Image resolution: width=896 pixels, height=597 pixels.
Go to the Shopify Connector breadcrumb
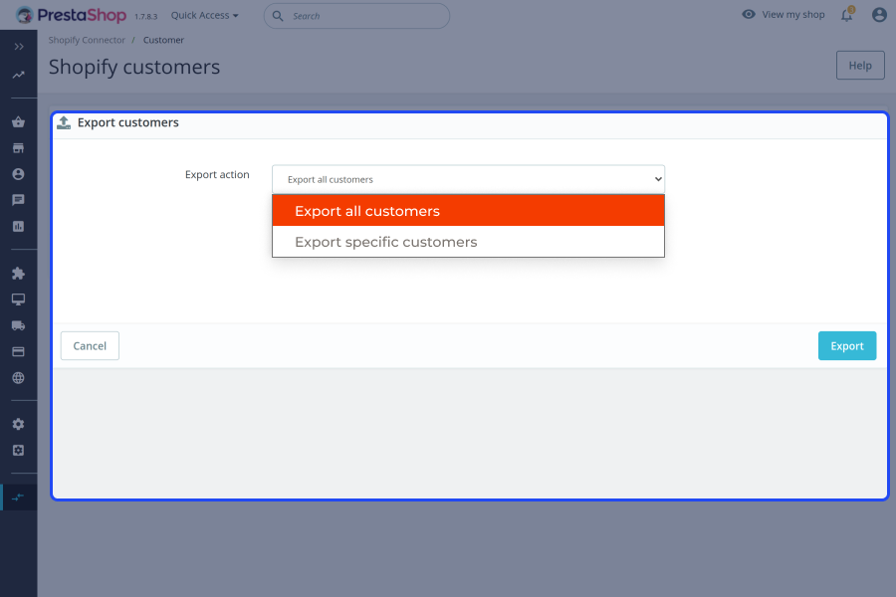(87, 40)
